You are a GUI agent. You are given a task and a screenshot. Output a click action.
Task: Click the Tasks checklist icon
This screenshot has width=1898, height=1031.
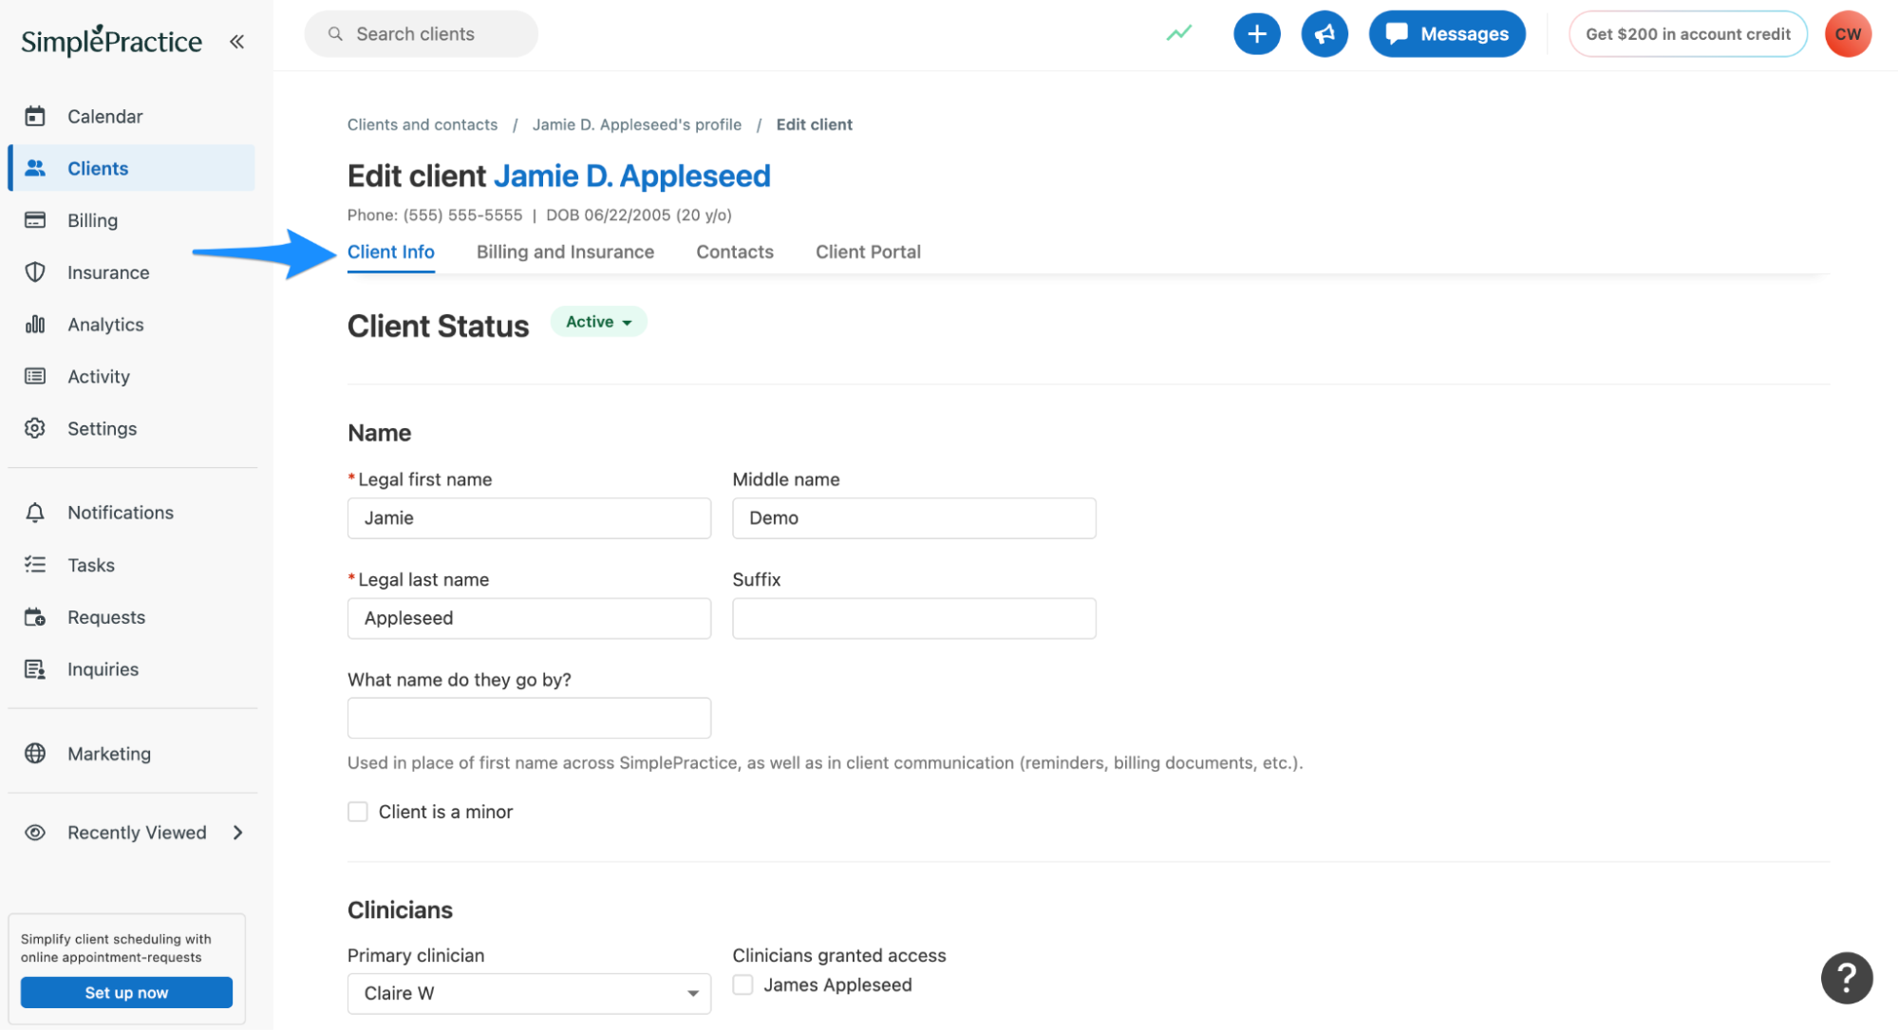click(x=35, y=565)
